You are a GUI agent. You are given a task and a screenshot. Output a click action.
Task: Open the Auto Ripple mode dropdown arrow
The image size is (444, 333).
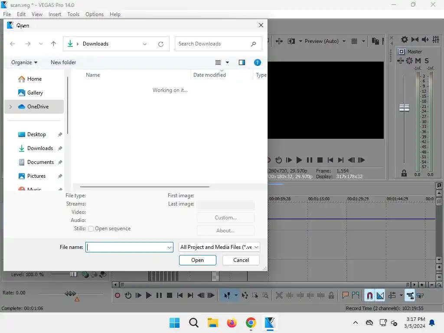click(401, 295)
